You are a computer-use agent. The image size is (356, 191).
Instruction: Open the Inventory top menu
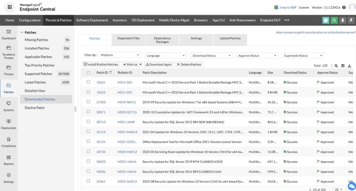pyautogui.click(x=120, y=20)
